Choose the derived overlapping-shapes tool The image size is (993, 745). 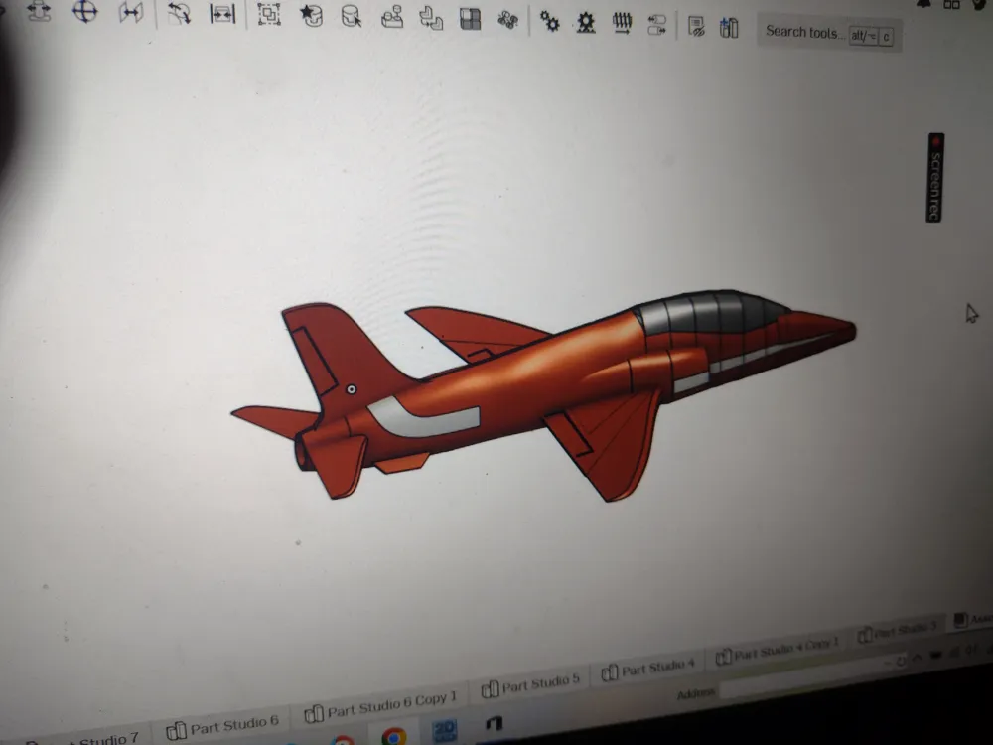click(x=431, y=18)
